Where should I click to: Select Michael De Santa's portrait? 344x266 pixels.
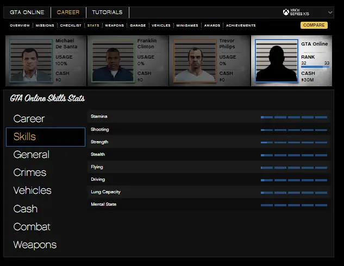(x=30, y=60)
